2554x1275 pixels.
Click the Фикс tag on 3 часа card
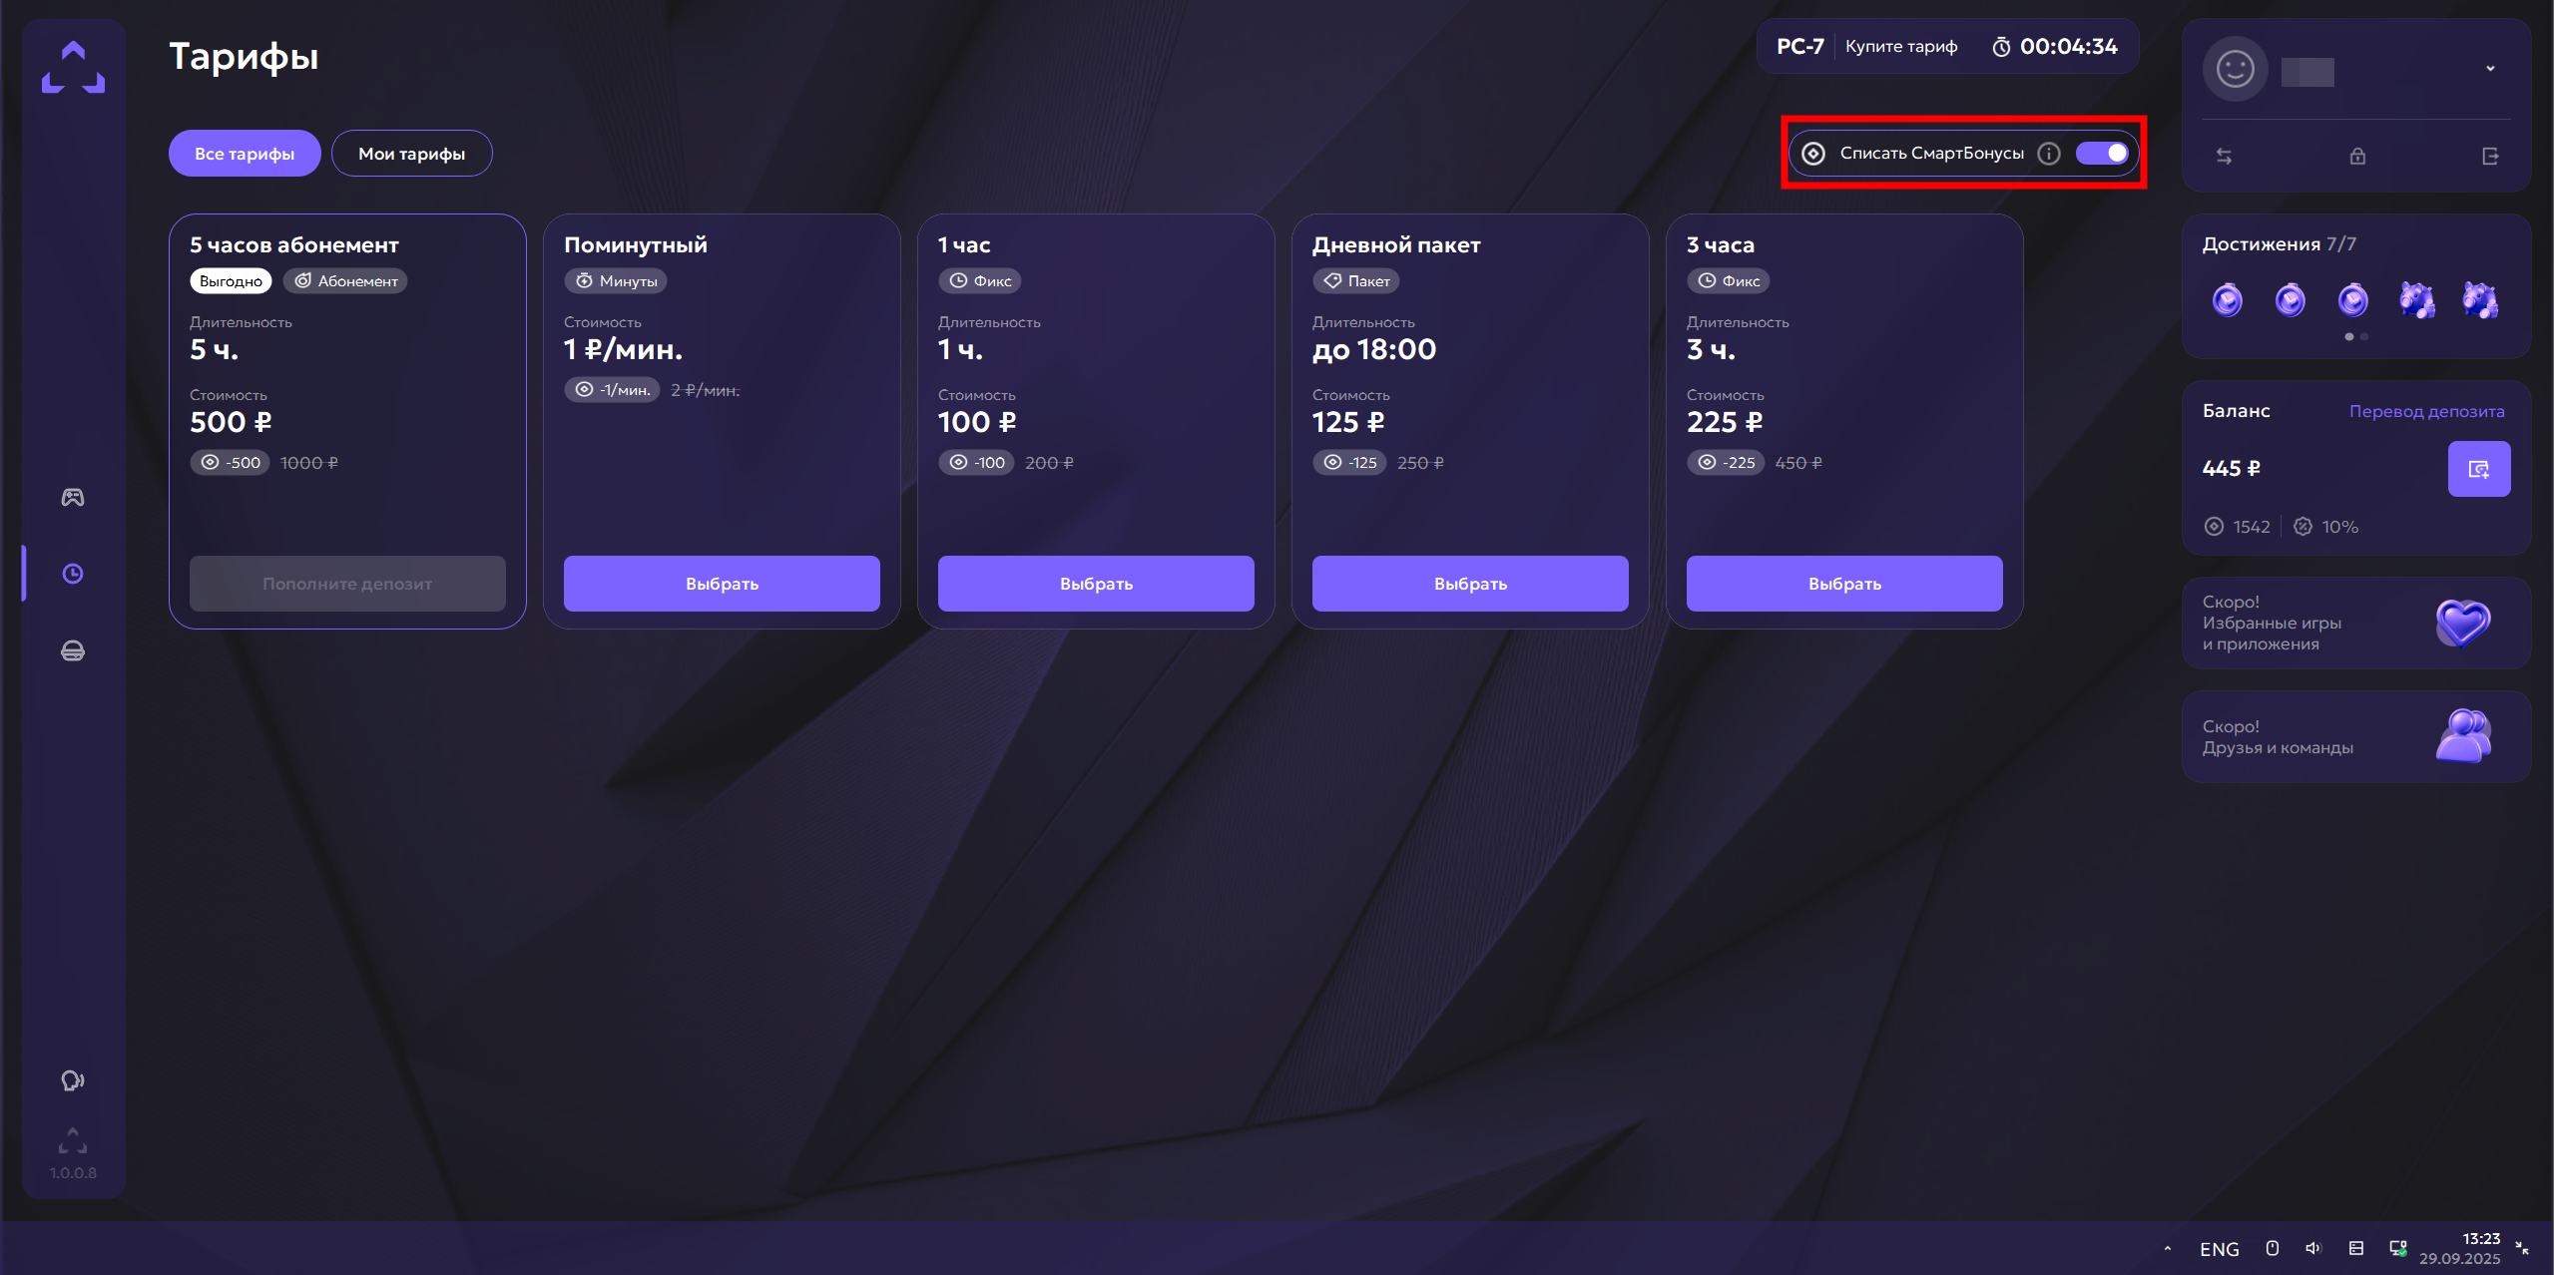tap(1728, 281)
